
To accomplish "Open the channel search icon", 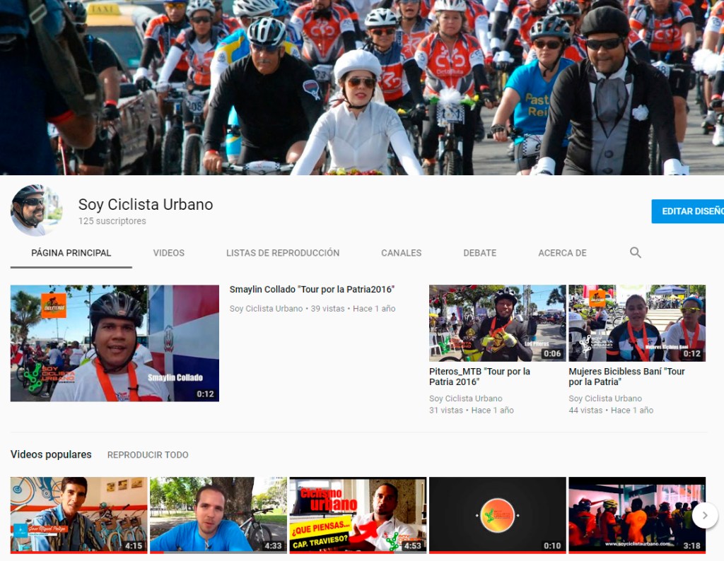I will click(x=635, y=252).
